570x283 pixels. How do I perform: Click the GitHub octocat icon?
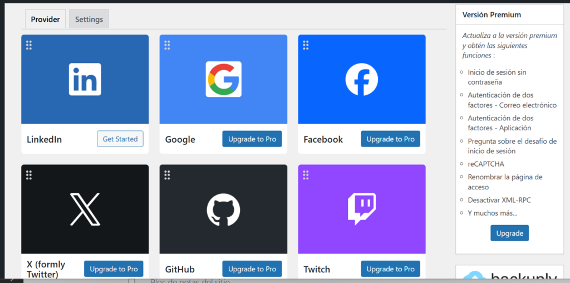click(224, 209)
